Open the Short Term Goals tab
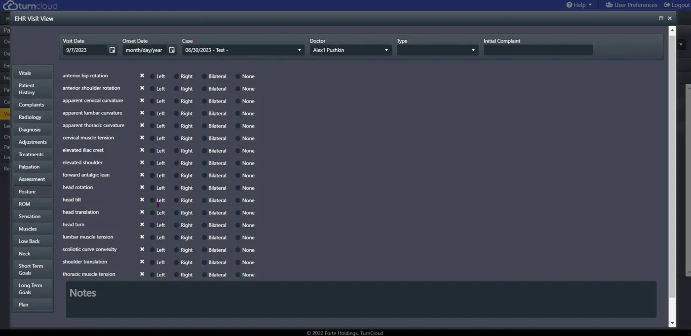 (33, 269)
